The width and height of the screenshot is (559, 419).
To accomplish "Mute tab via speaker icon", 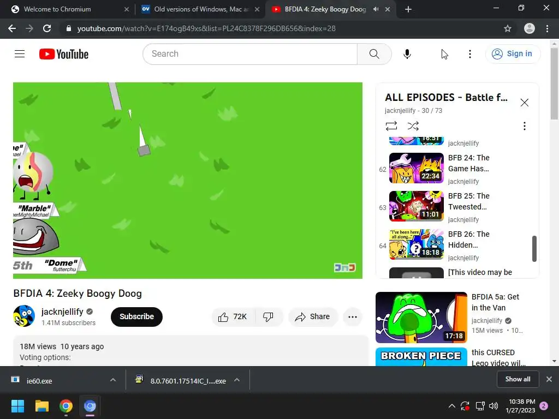I will [376, 9].
